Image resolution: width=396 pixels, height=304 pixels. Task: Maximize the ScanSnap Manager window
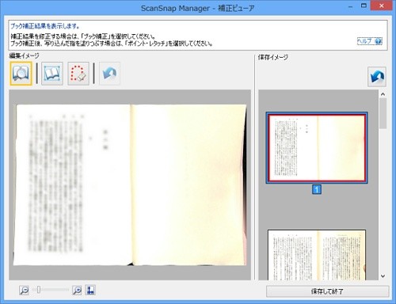tap(364, 6)
